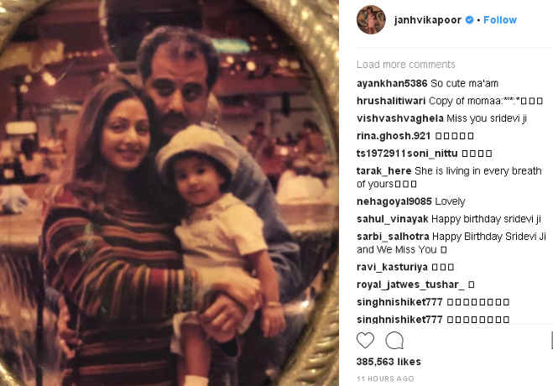Screen dimensions: 553x386
Task: Open rina.ghosh.921's profile link
Action: 394,136
